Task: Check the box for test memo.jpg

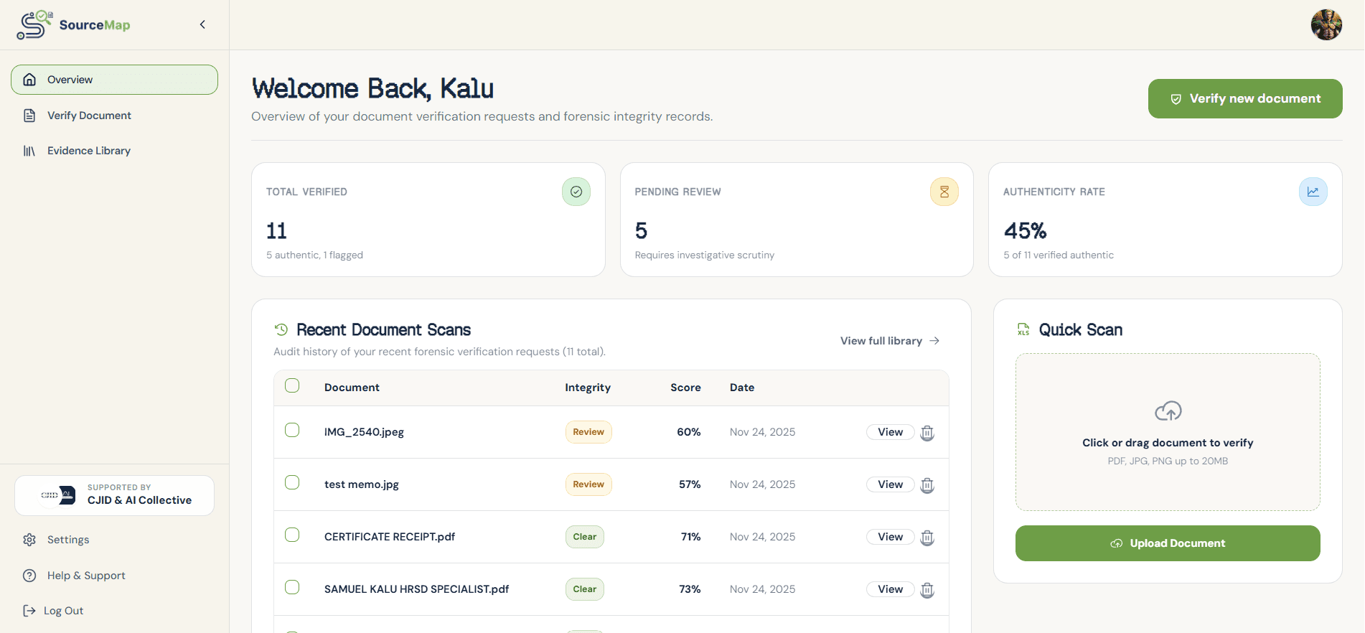Action: click(292, 482)
